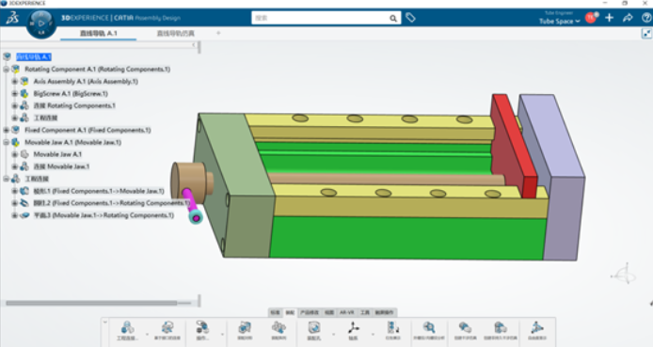Click the system interference simulation icon
653x347 pixels.
tap(501, 327)
